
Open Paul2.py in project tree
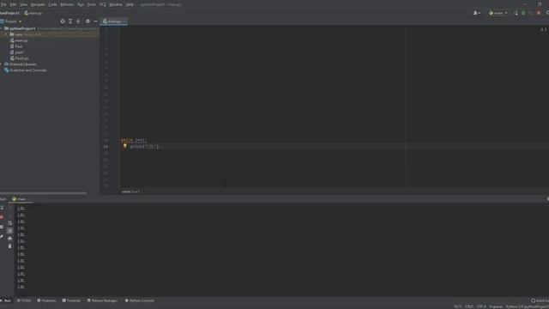pos(19,58)
